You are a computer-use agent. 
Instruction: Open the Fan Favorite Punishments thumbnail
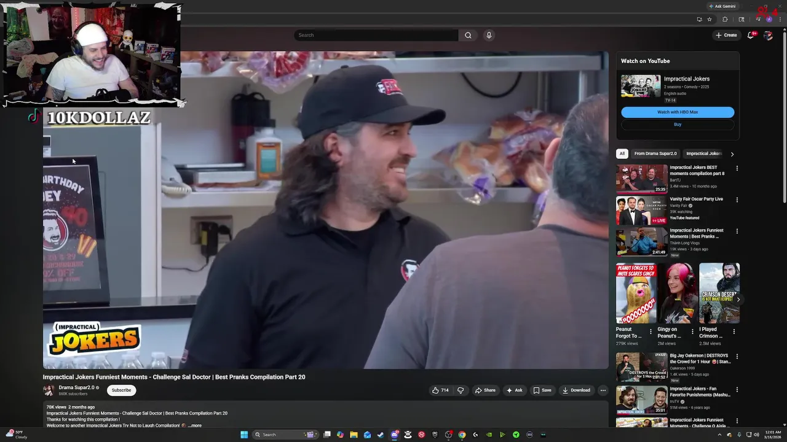(641, 400)
